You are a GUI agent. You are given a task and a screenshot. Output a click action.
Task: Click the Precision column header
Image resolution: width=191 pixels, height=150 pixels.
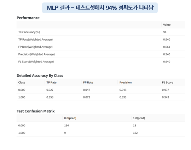coord(126,83)
